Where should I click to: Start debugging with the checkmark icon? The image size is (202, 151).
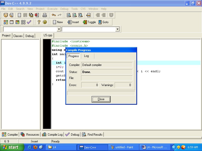pos(29,22)
